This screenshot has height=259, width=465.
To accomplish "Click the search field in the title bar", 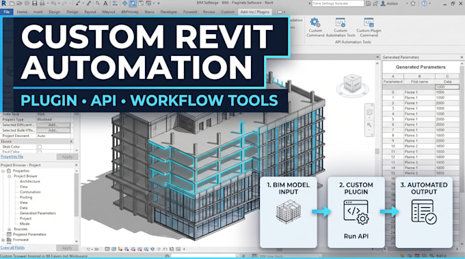I will point(338,3).
